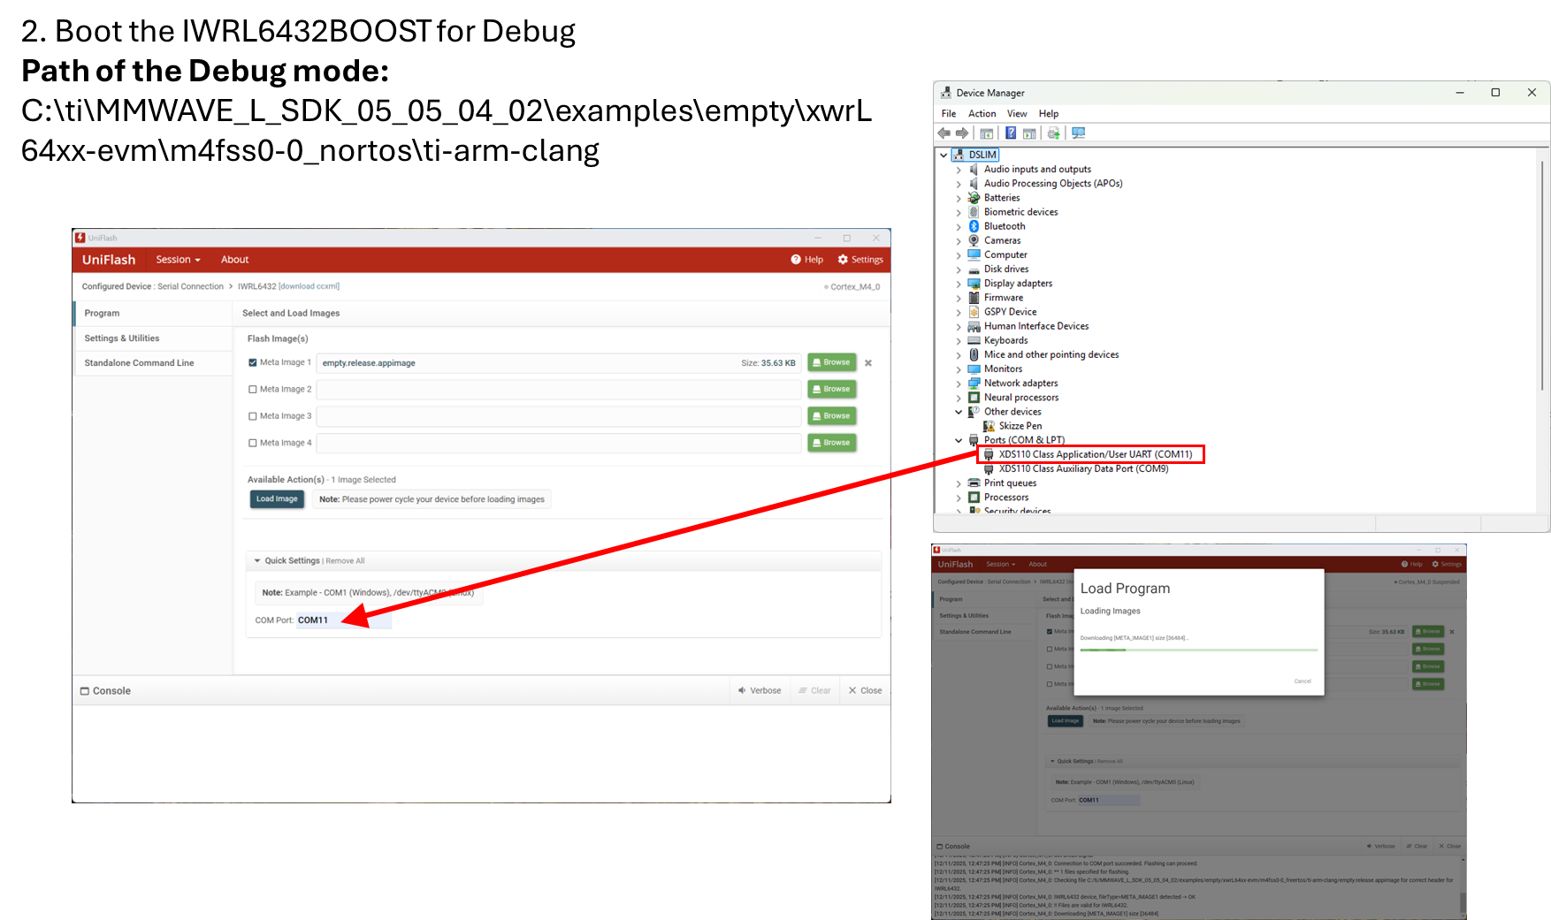The image size is (1551, 920).
Task: Check the Meta Image 2 checkbox
Action: (x=253, y=390)
